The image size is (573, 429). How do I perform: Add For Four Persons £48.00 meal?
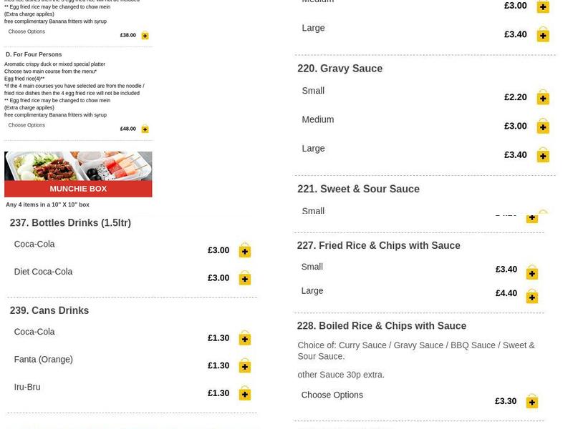(x=145, y=129)
